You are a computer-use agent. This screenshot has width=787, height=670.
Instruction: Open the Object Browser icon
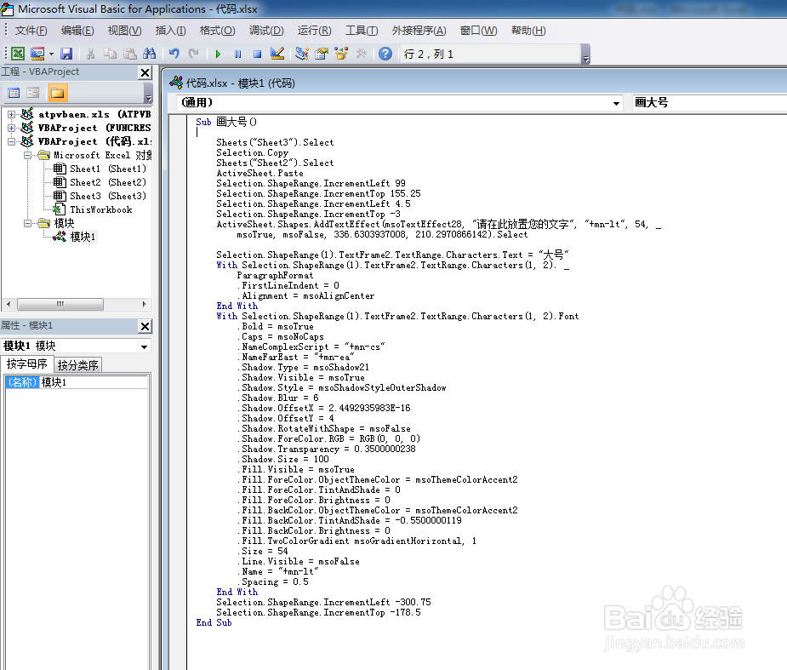pyautogui.click(x=341, y=54)
